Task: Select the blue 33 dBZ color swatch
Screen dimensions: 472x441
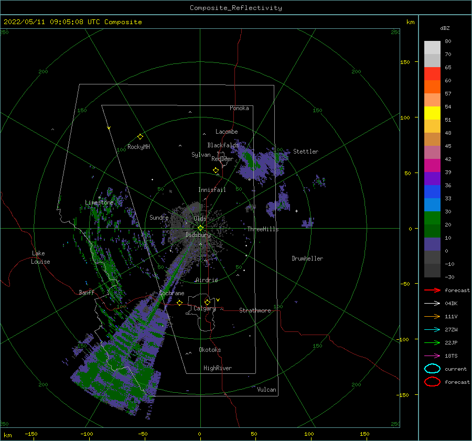Action: [x=432, y=191]
